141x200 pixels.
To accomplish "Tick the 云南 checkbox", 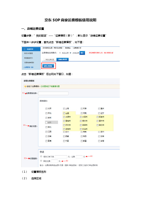I will click(x=46, y=136).
